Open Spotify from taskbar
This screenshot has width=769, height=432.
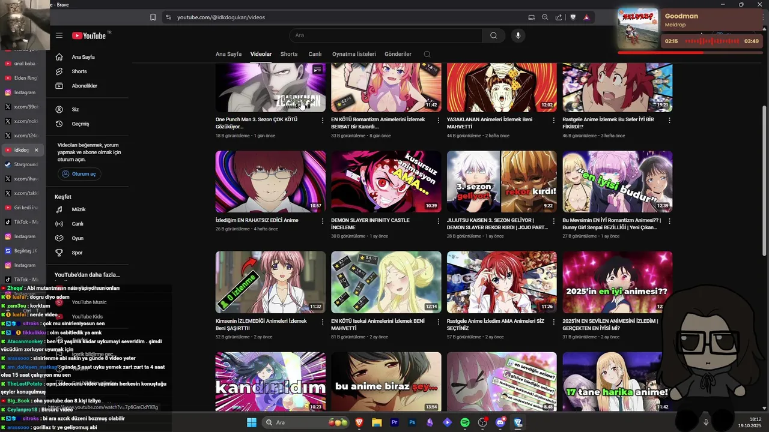click(465, 422)
